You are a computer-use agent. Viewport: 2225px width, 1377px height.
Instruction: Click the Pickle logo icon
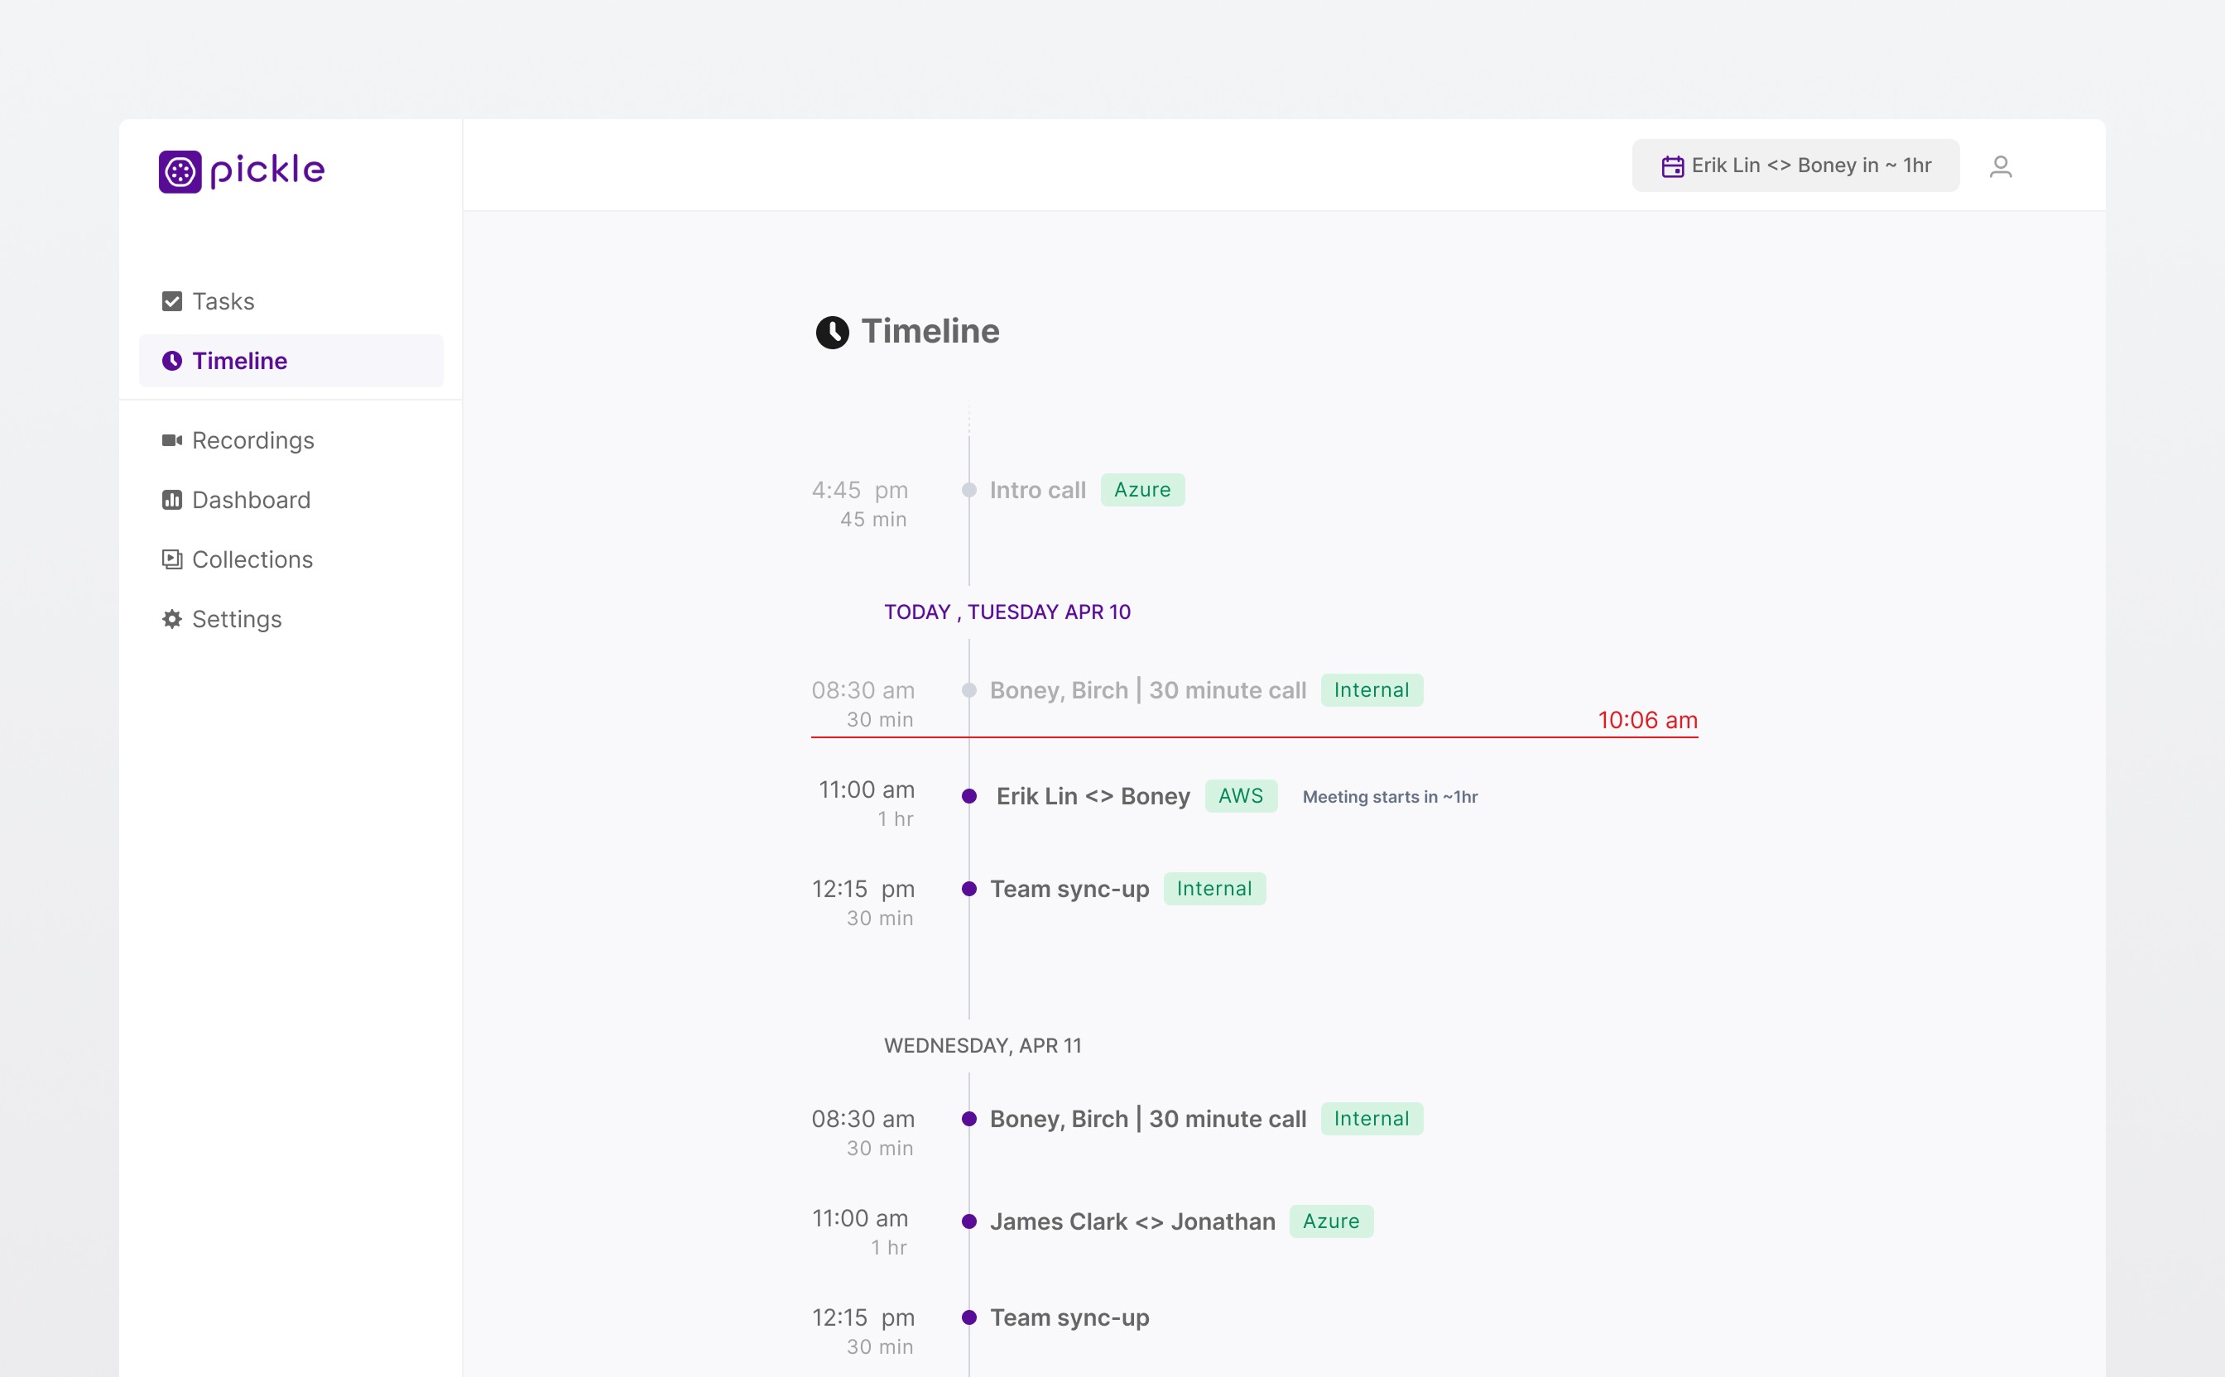(x=180, y=171)
